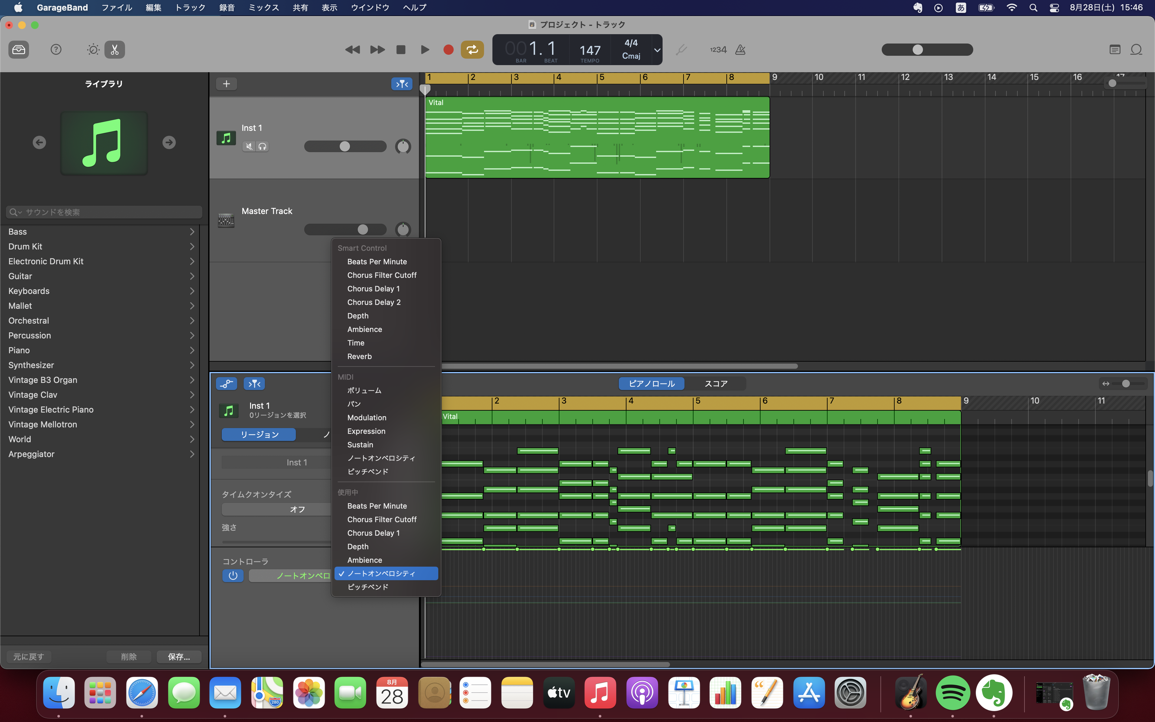The width and height of the screenshot is (1155, 722).
Task: Toggle the controller power button
Action: coord(233,576)
